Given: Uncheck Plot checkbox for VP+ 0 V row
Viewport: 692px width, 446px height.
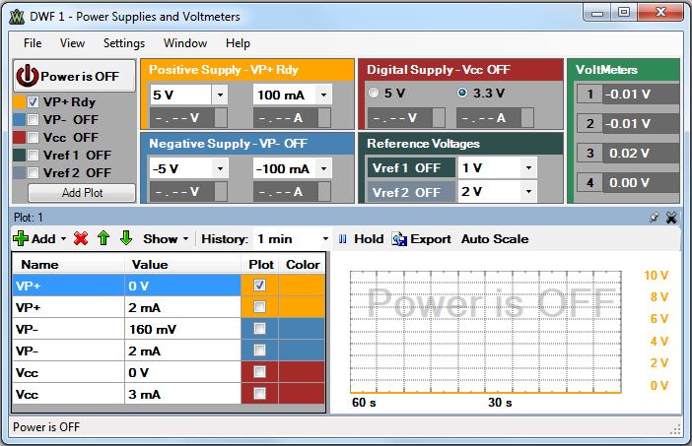Looking at the screenshot, I should [260, 286].
